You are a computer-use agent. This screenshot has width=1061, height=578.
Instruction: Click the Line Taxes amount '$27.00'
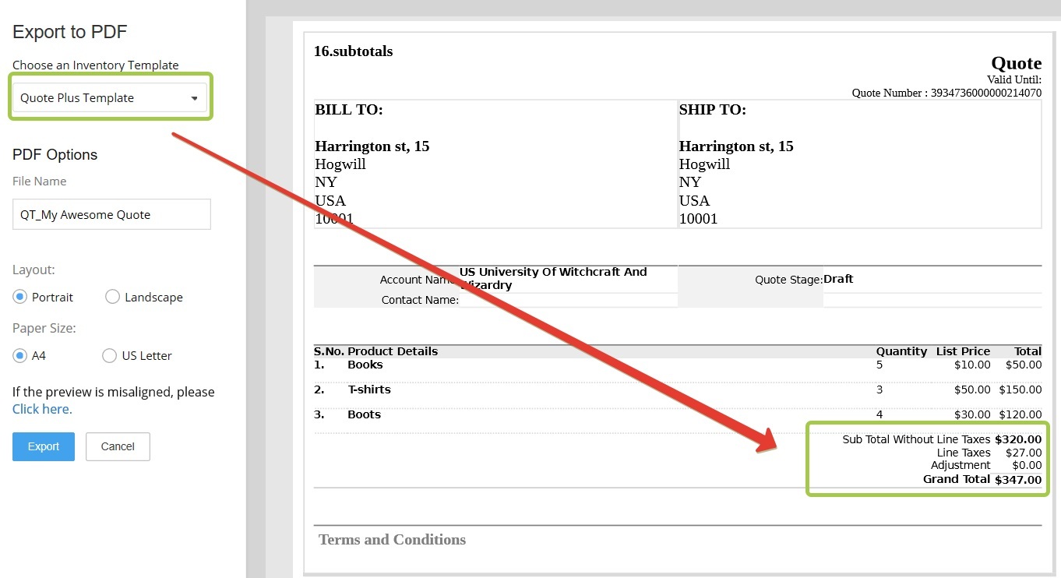click(1024, 453)
